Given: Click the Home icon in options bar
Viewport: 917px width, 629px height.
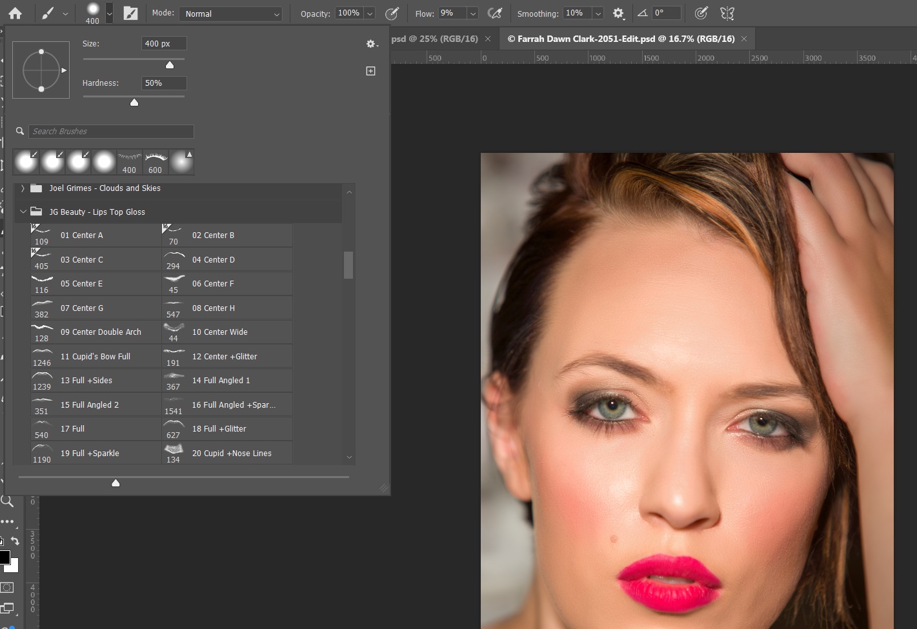Looking at the screenshot, I should click(x=15, y=14).
